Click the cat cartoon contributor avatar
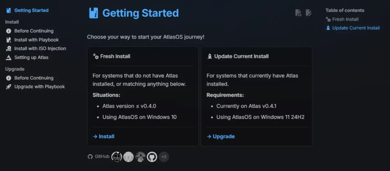 (x=117, y=157)
